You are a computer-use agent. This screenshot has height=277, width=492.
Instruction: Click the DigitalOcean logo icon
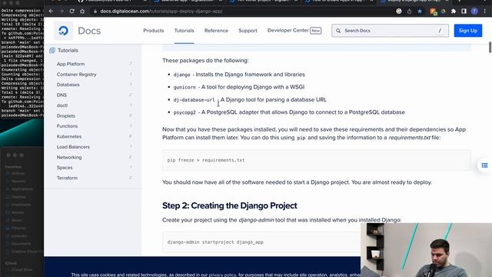(x=63, y=31)
